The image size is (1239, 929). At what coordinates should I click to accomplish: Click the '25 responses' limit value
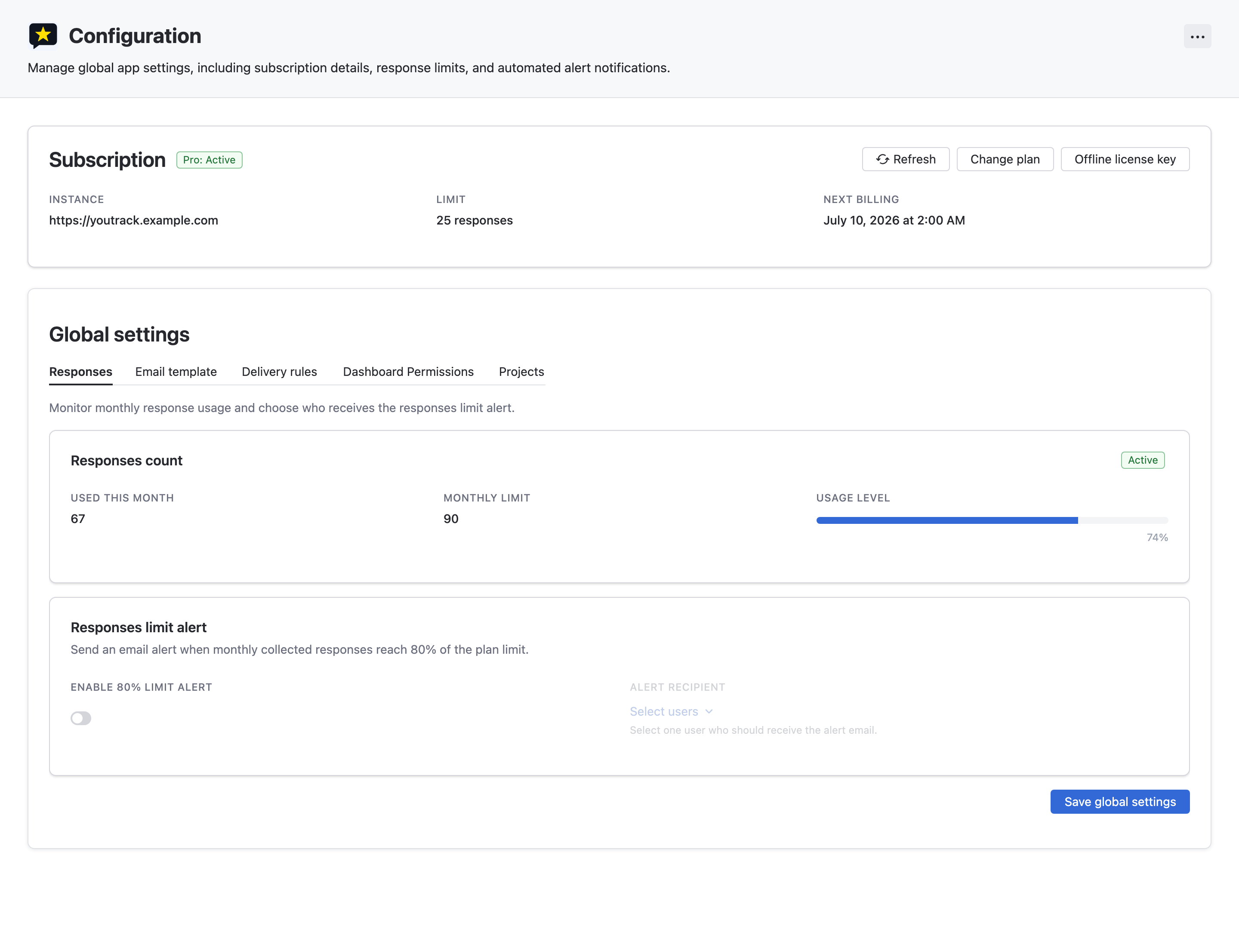pos(475,221)
